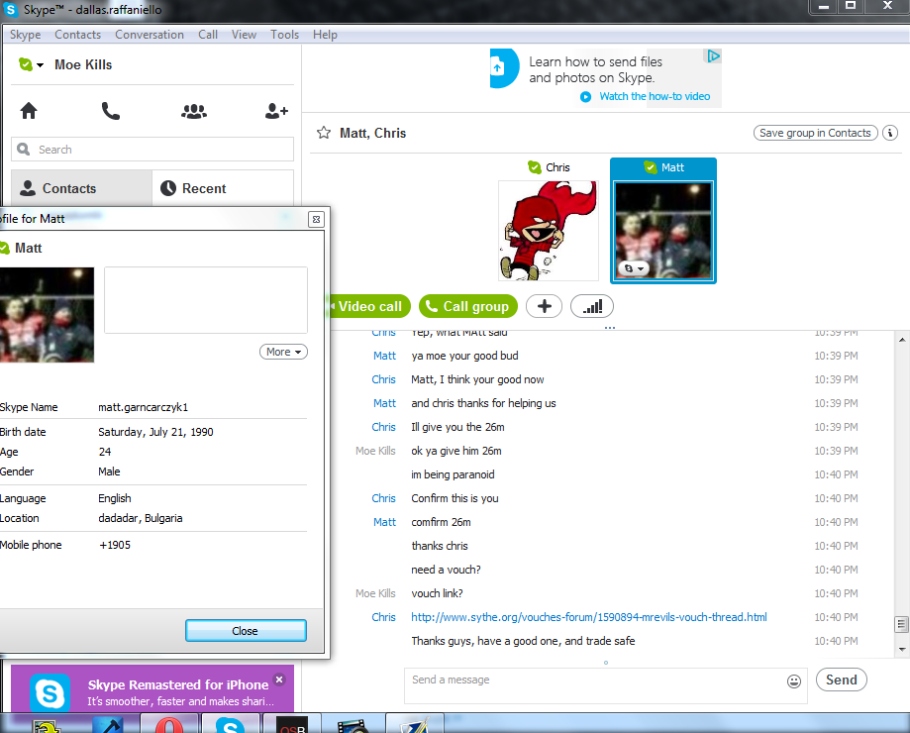This screenshot has height=733, width=910.
Task: Open the film strip taskbar app
Action: [353, 724]
